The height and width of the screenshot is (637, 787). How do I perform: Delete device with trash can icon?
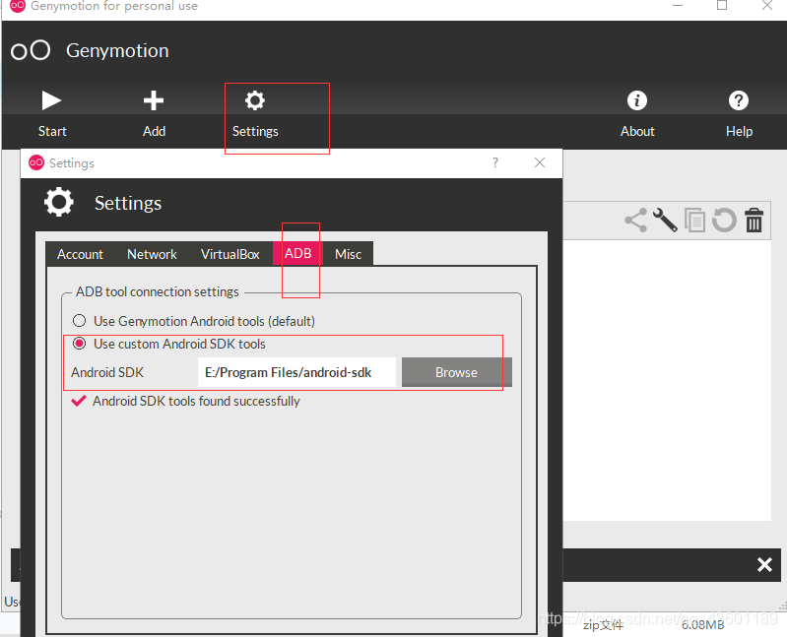(754, 221)
